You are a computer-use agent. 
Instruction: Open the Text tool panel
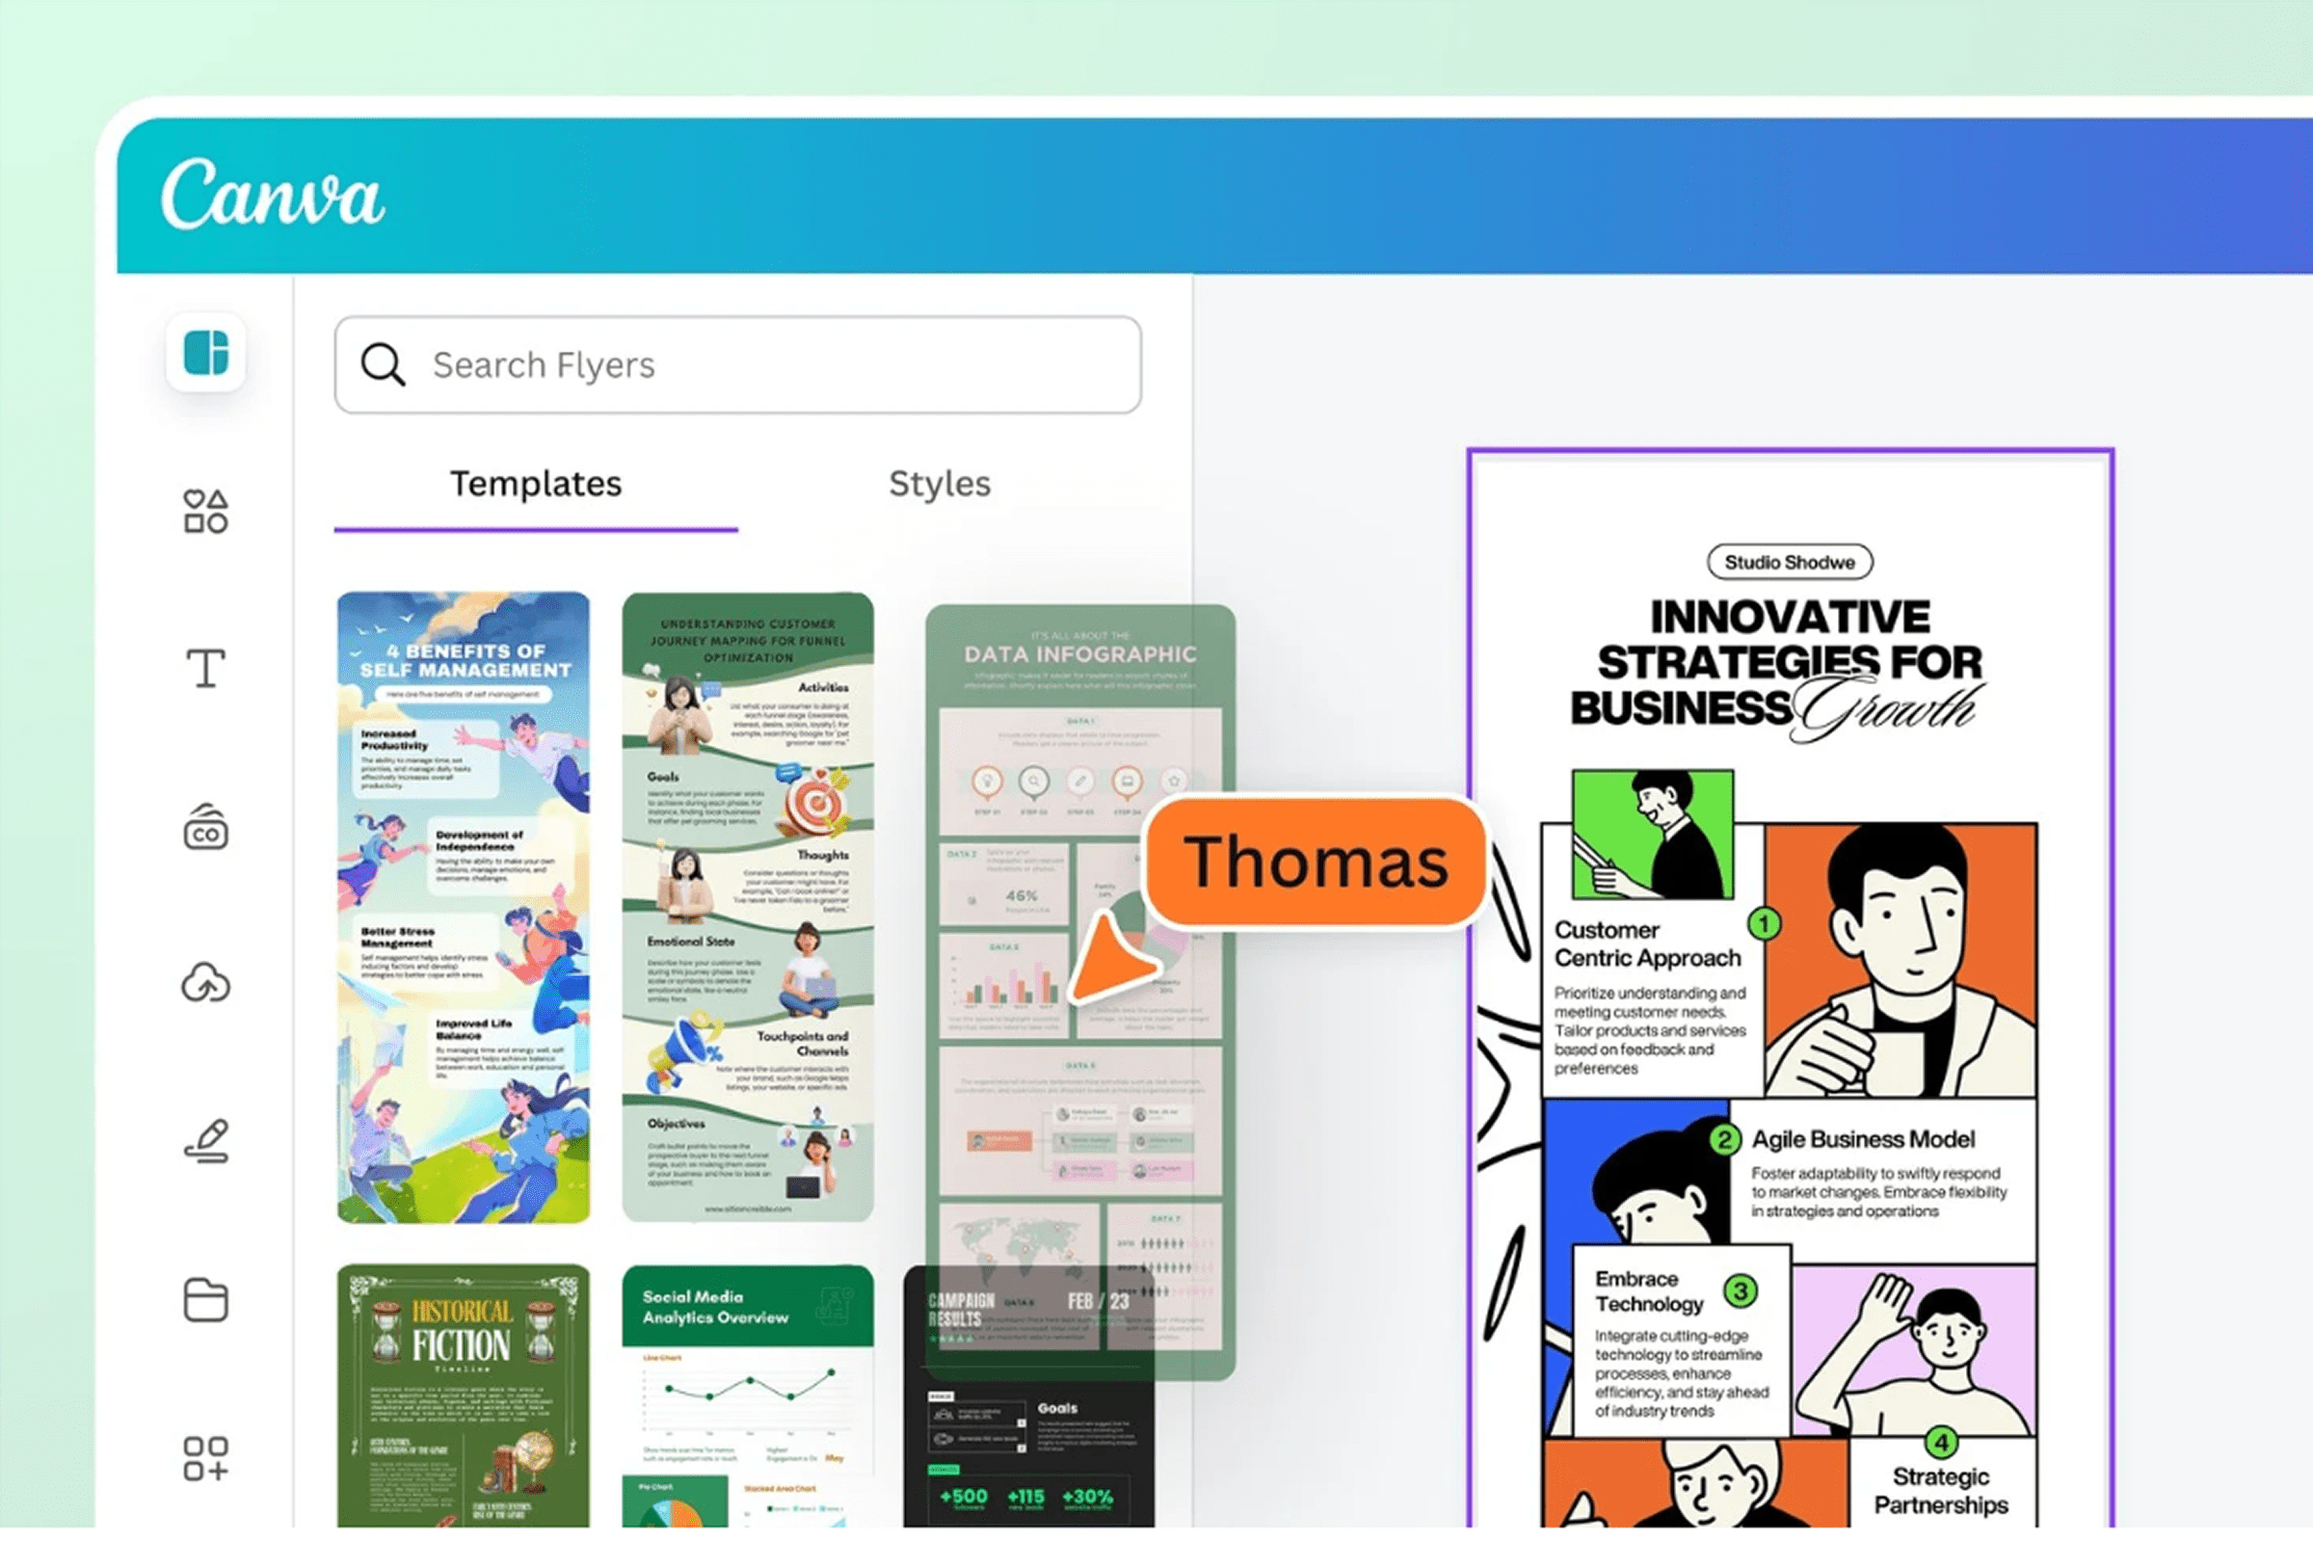206,670
